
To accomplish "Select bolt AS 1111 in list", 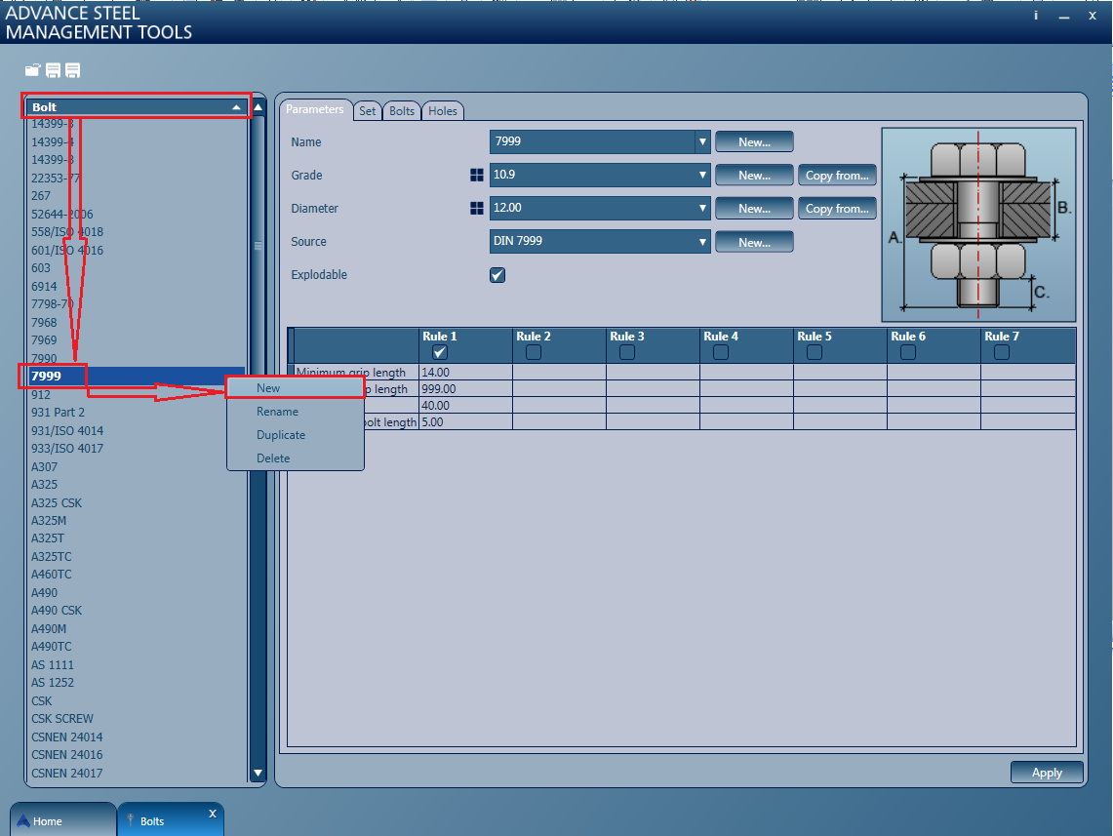I will click(x=137, y=665).
